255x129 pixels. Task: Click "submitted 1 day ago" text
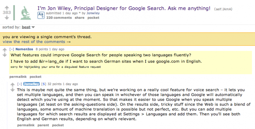click(61, 13)
